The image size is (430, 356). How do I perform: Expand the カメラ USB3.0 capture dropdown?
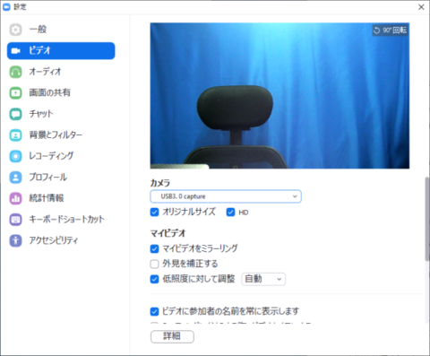(x=226, y=196)
